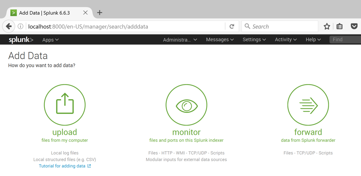Click the upload heading link
361x176 pixels.
pyautogui.click(x=65, y=132)
